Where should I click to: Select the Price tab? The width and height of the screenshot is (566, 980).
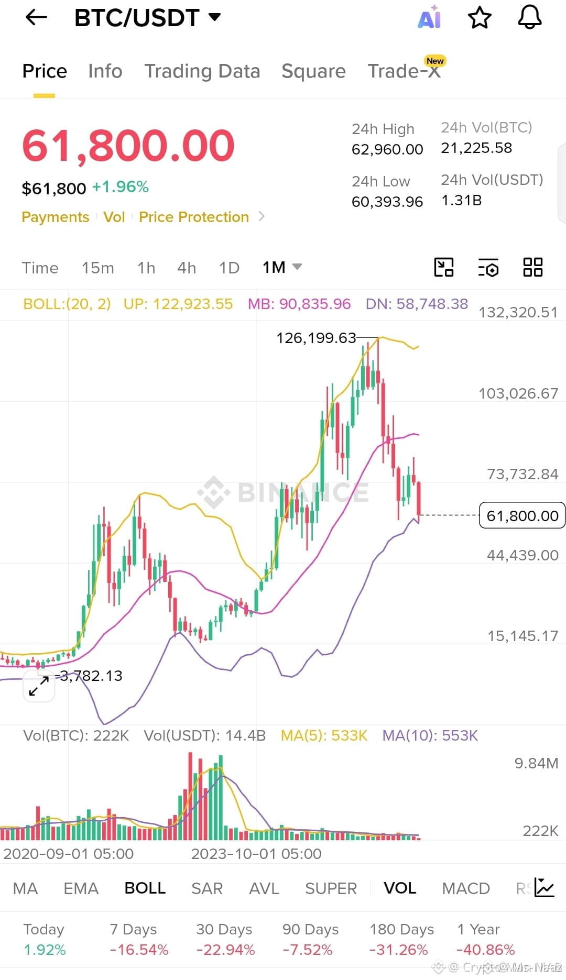point(45,71)
